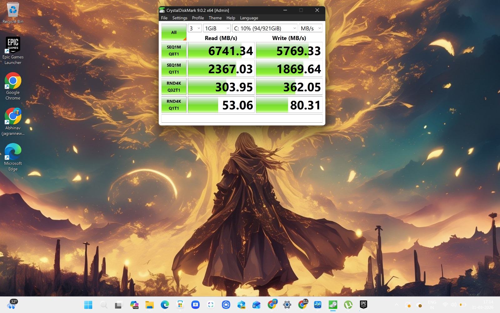Click the empty comment field below results
500x313 pixels.
242,119
